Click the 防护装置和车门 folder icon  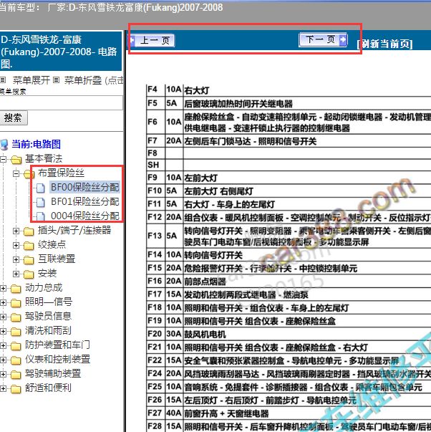click(16, 346)
